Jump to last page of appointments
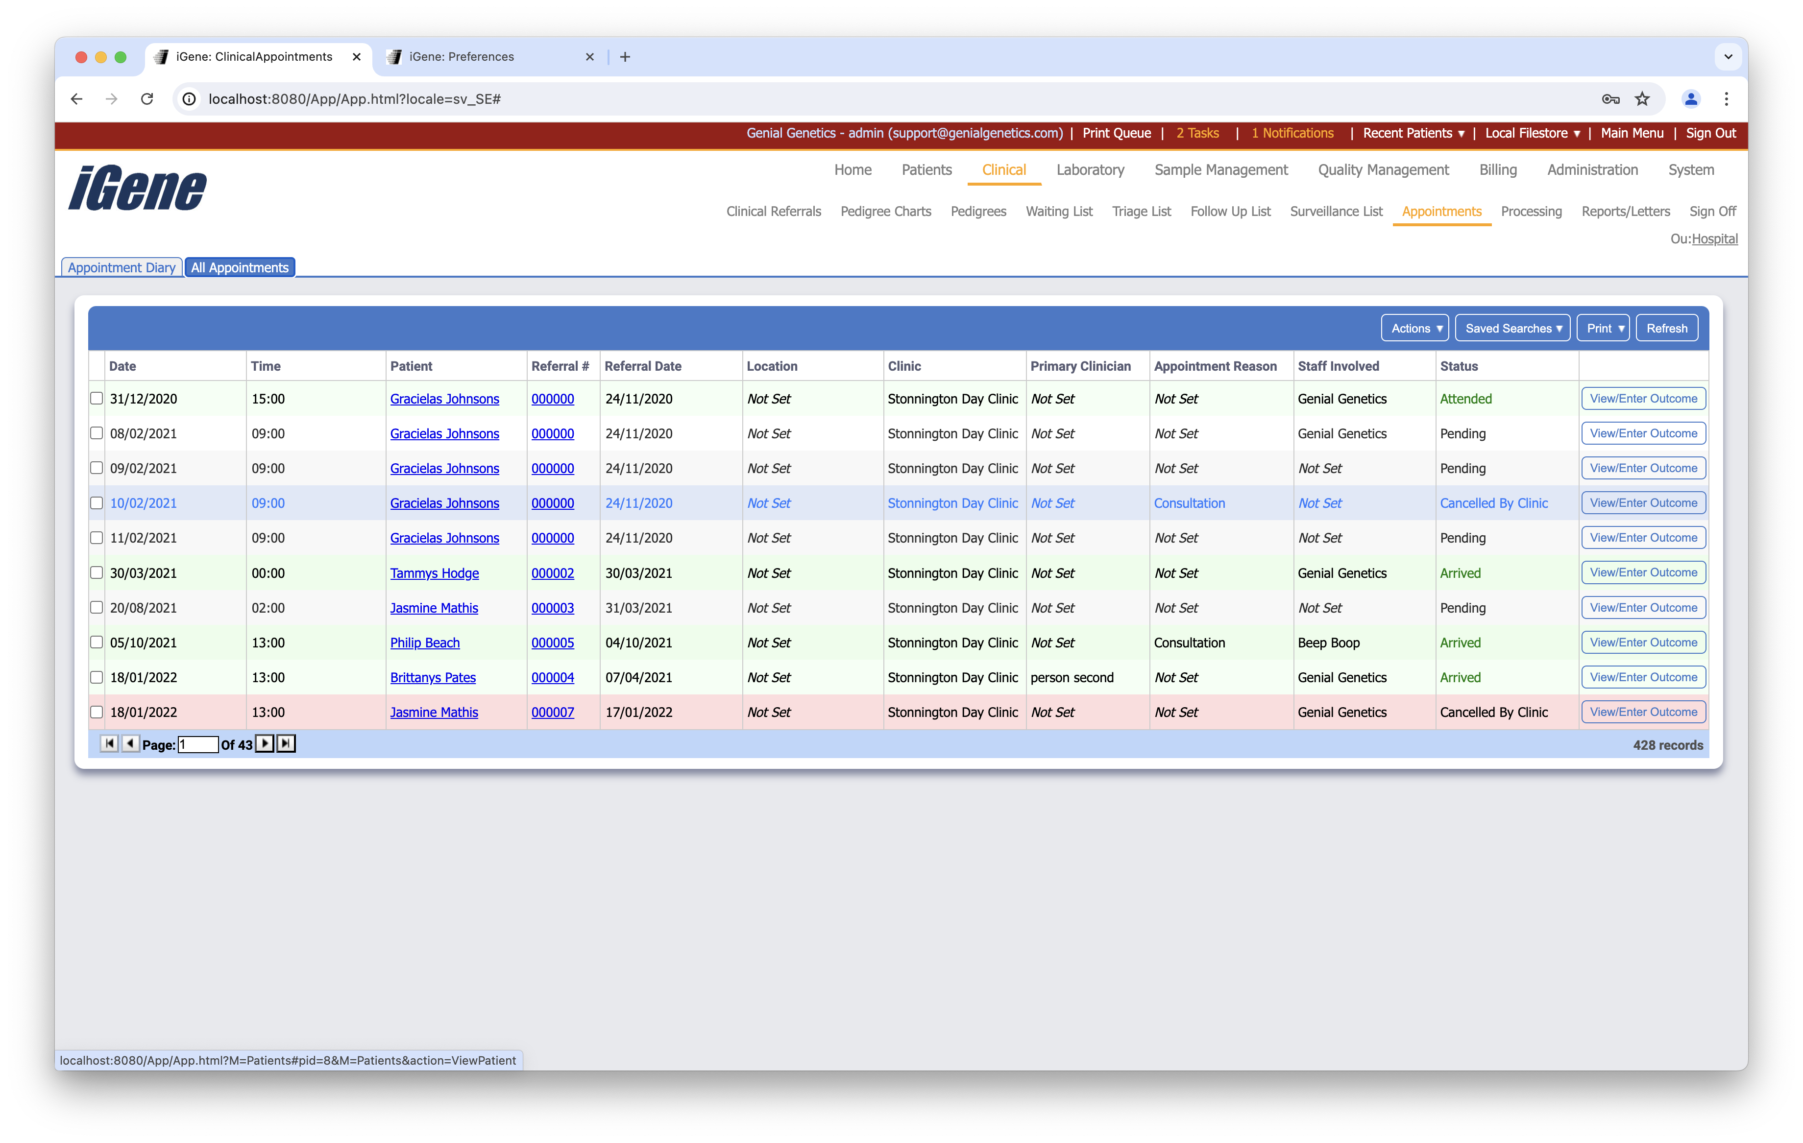 [x=286, y=743]
